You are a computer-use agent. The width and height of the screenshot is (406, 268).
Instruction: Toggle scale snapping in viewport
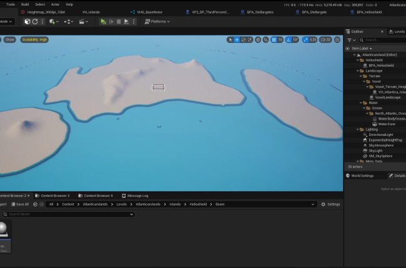coord(307,40)
